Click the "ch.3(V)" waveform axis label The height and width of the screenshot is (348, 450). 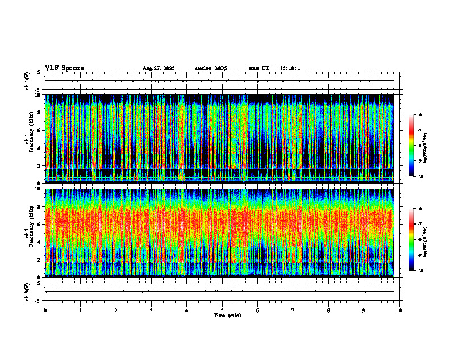tap(27, 292)
